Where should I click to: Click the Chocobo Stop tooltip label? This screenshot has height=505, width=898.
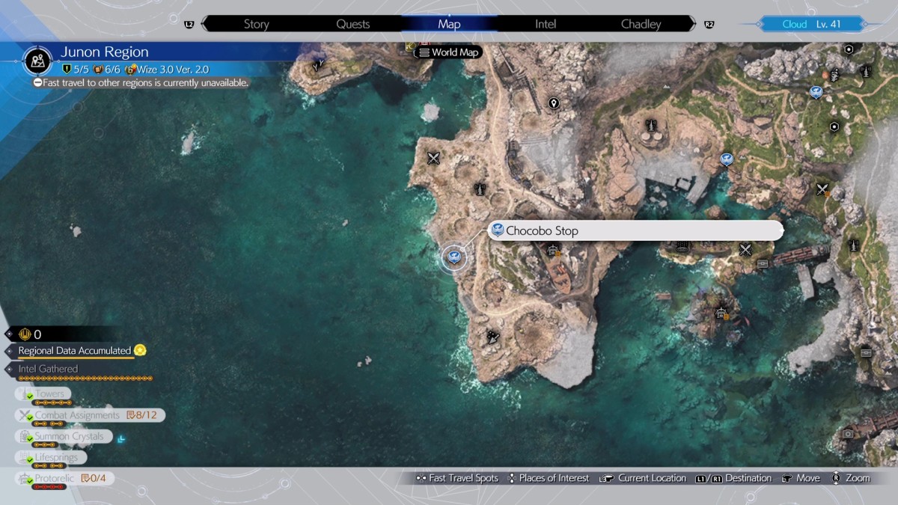coord(636,230)
